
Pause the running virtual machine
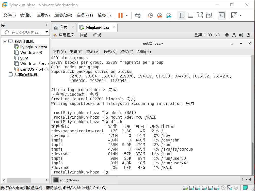tap(120, 15)
